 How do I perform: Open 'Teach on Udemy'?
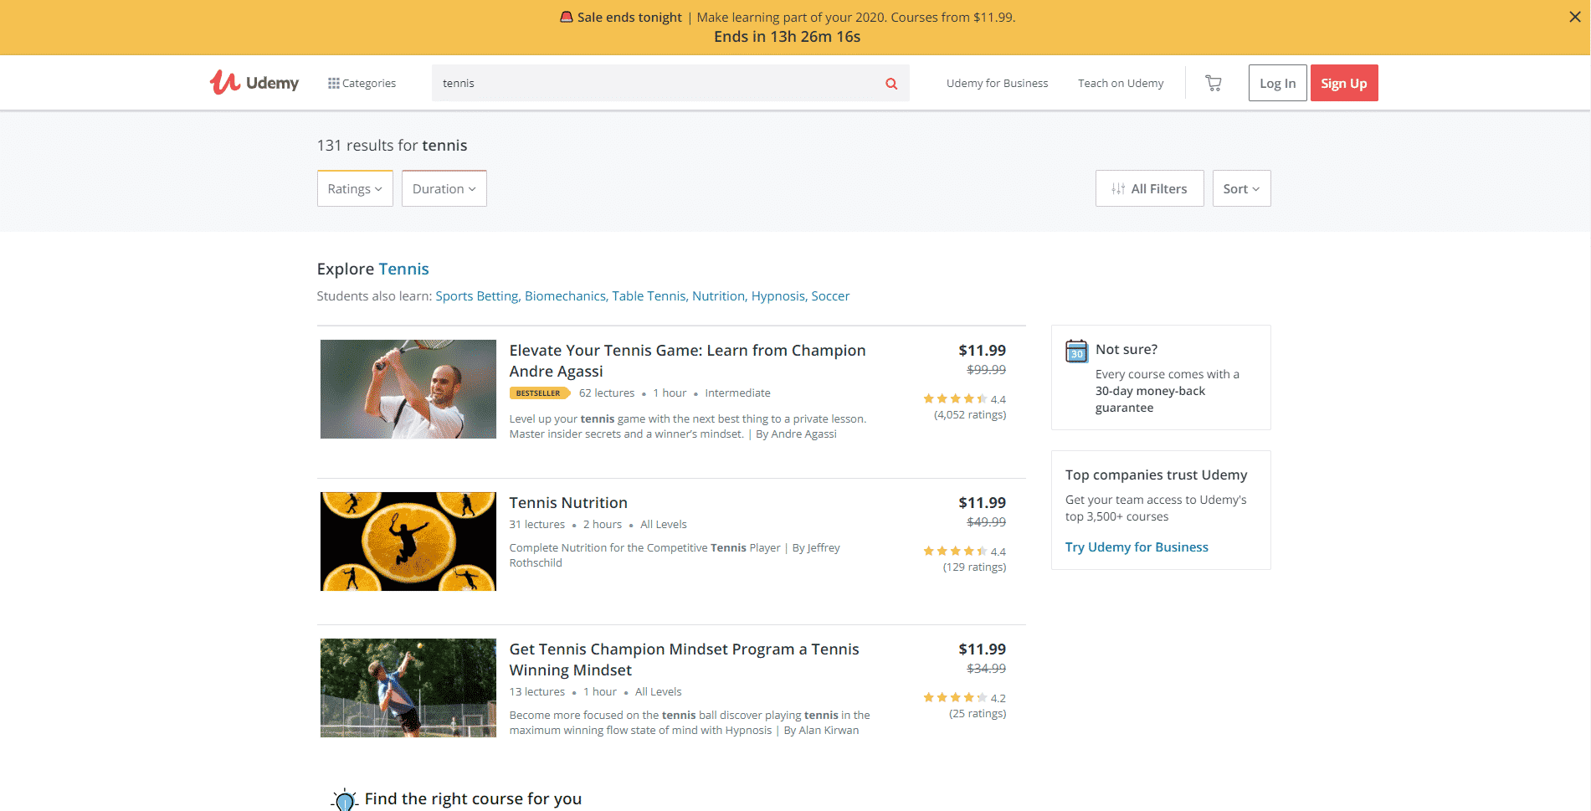coord(1120,83)
